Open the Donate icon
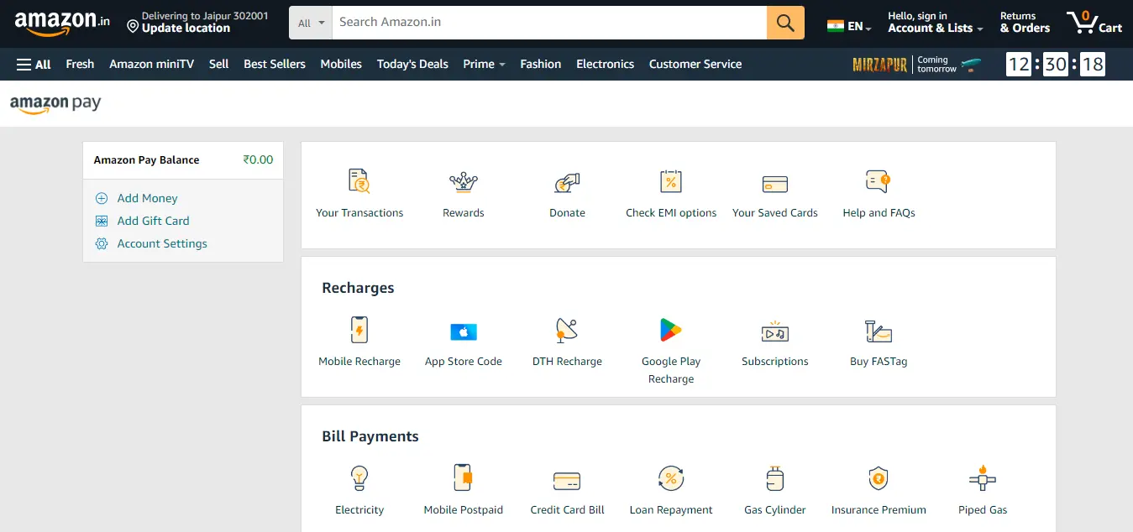The width and height of the screenshot is (1133, 532). point(567,182)
